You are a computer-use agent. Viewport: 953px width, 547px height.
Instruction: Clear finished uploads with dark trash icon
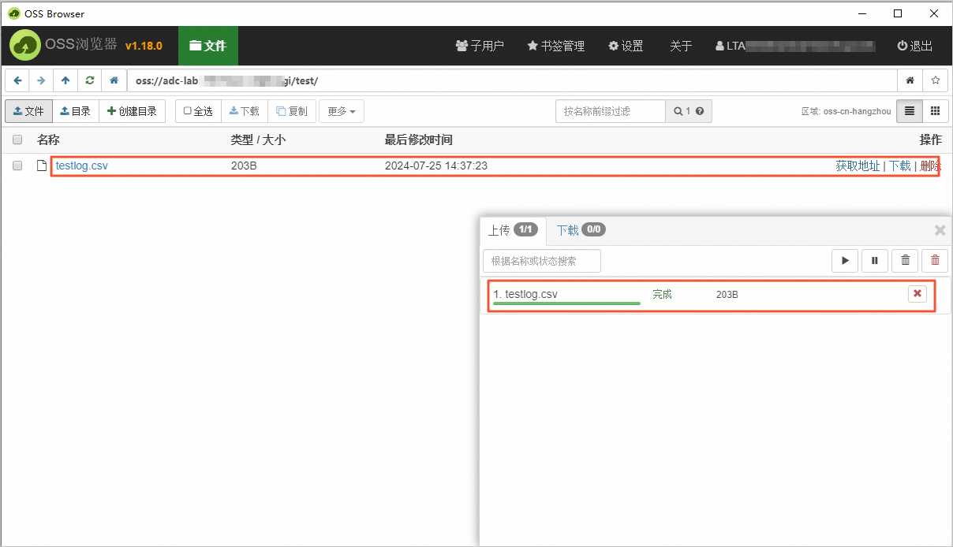[905, 260]
